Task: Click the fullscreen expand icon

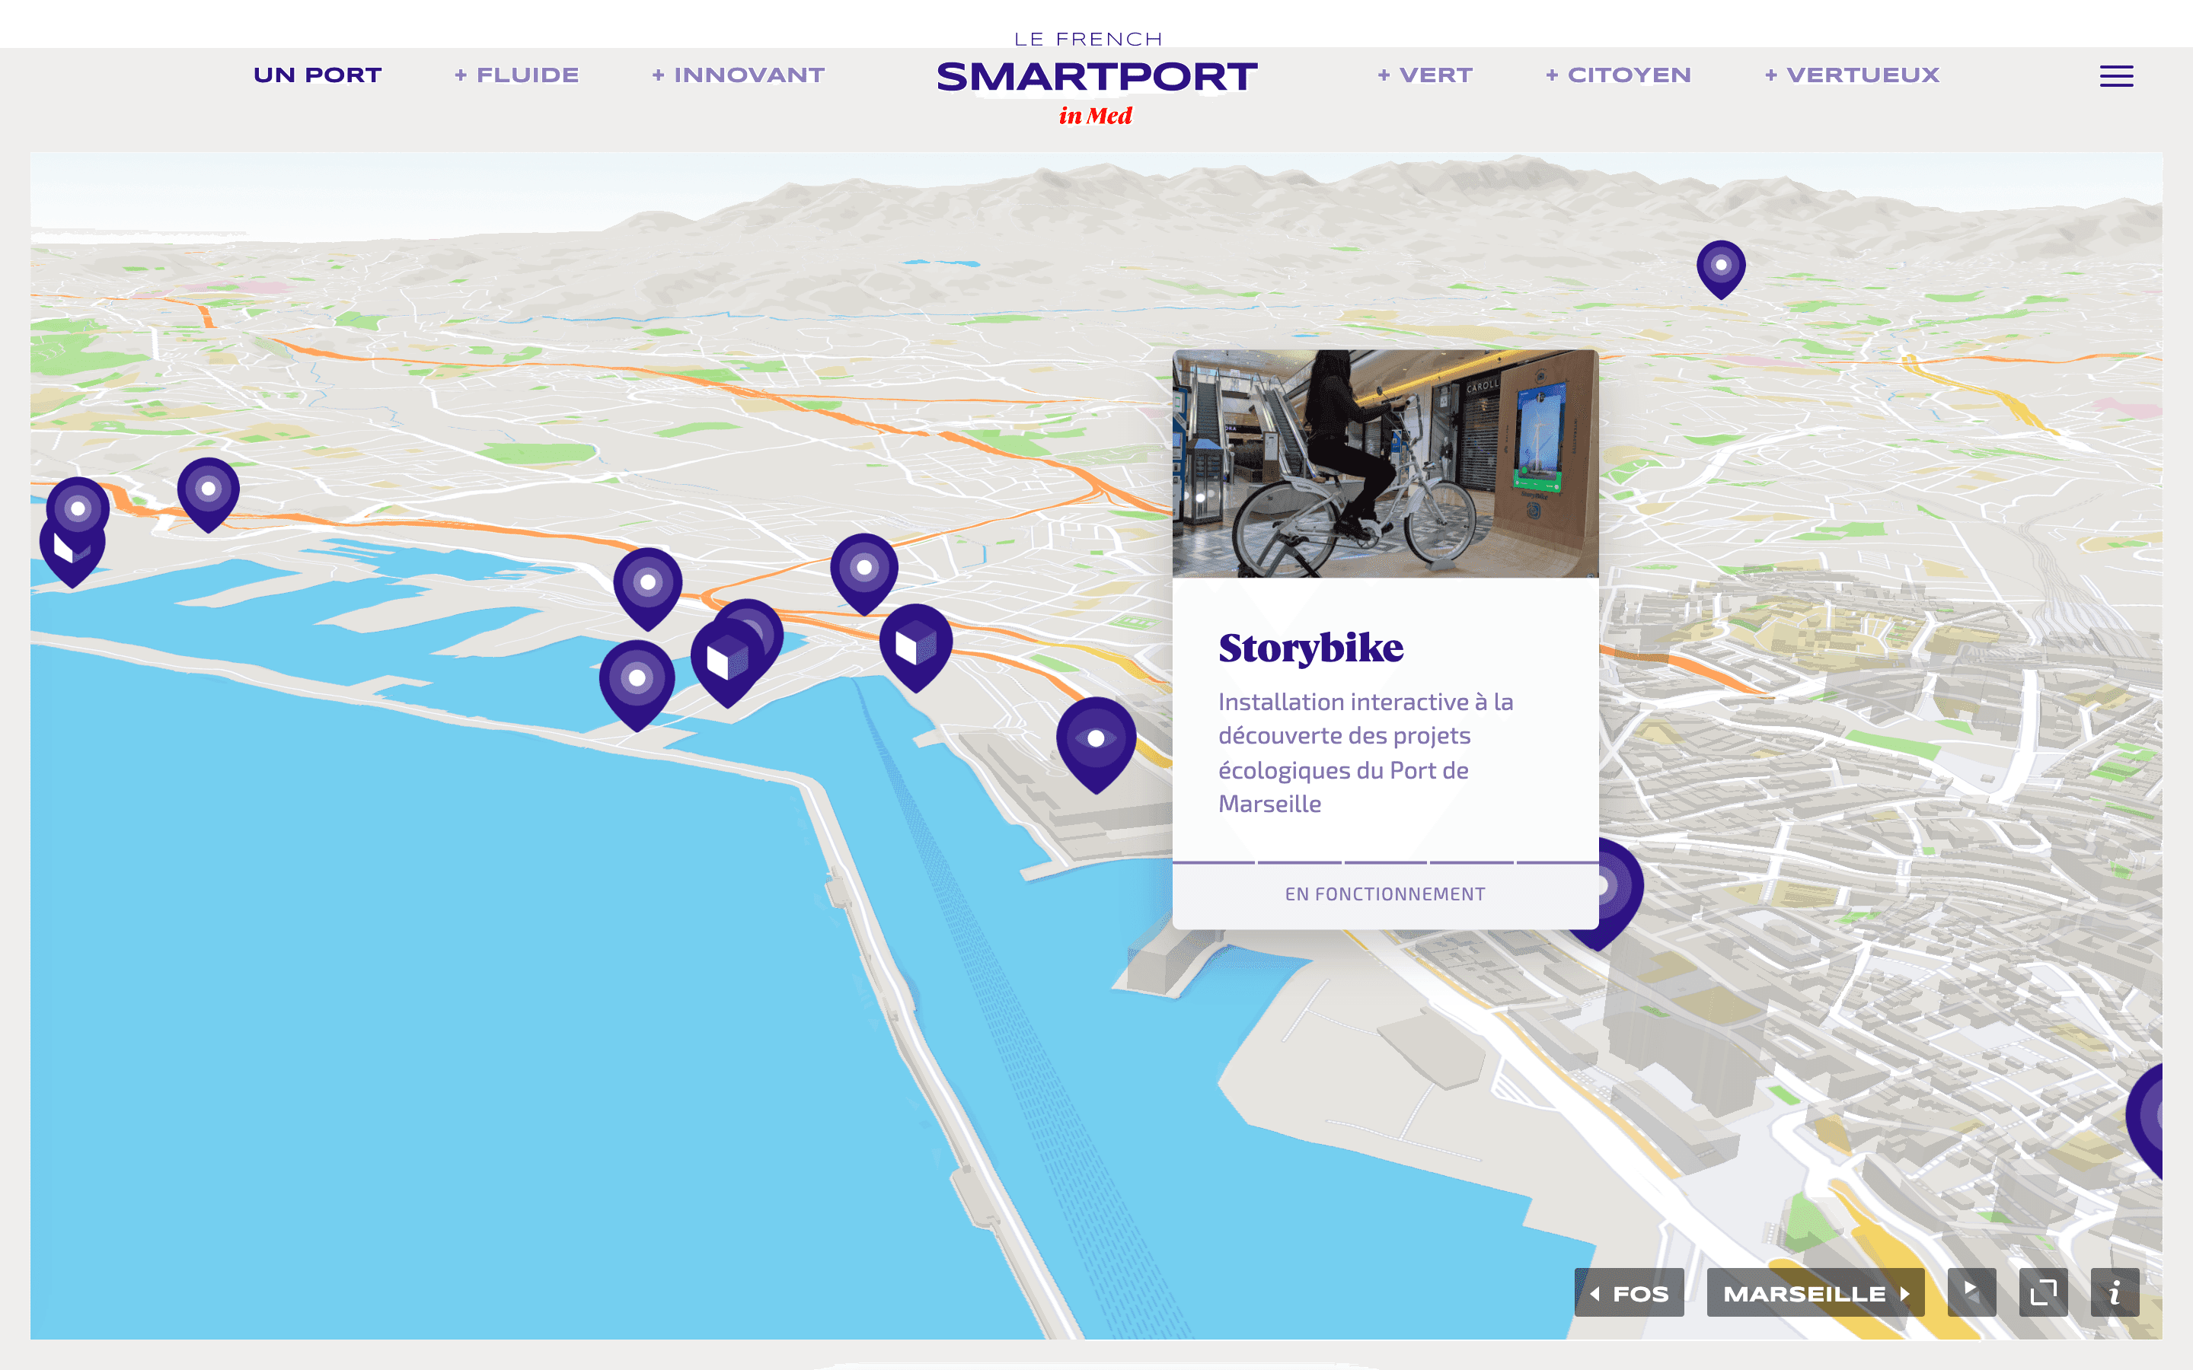Action: pyautogui.click(x=2042, y=1292)
